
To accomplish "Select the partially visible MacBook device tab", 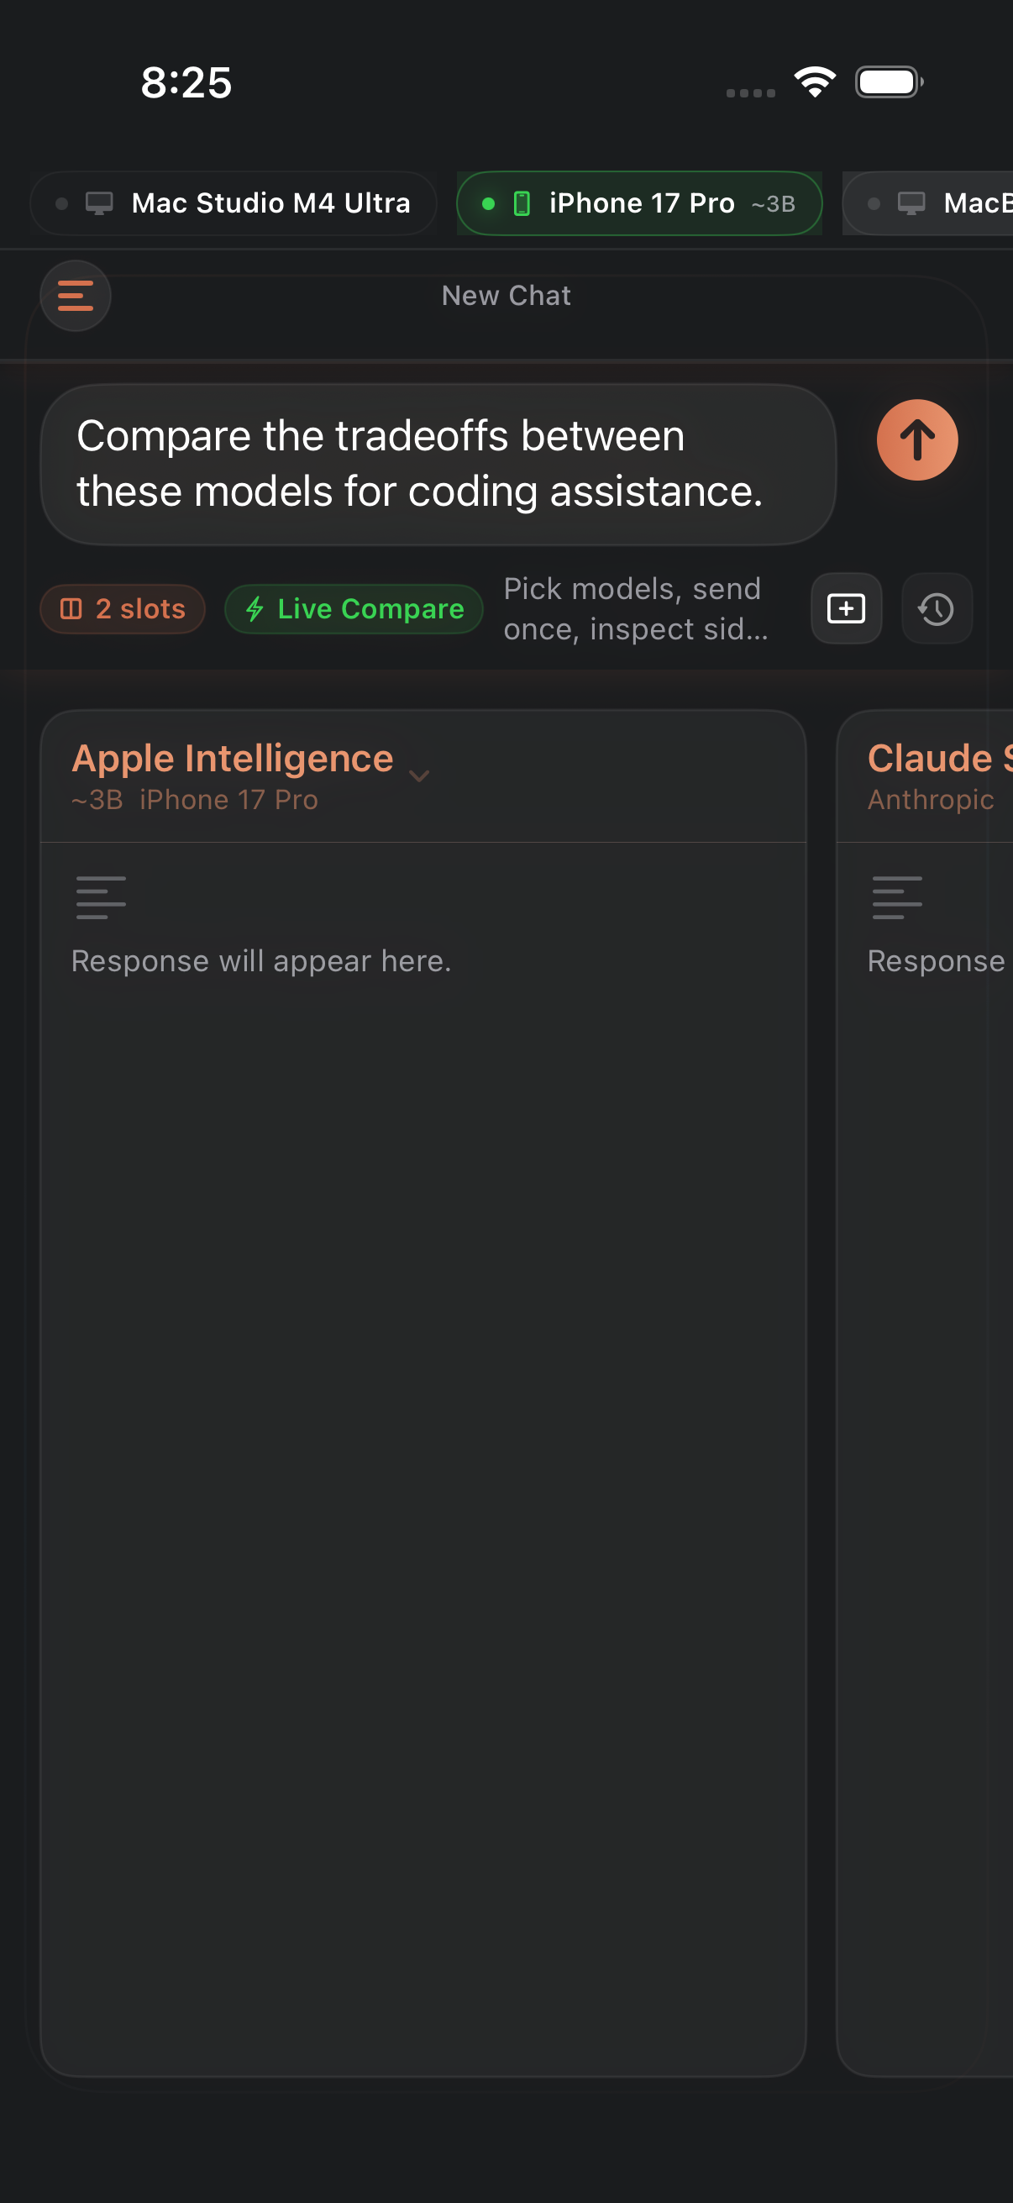I will [928, 203].
